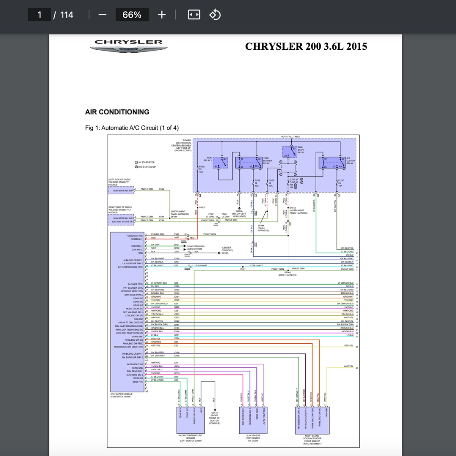456x456 pixels.
Task: Click the 66% zoom level field
Action: (132, 15)
